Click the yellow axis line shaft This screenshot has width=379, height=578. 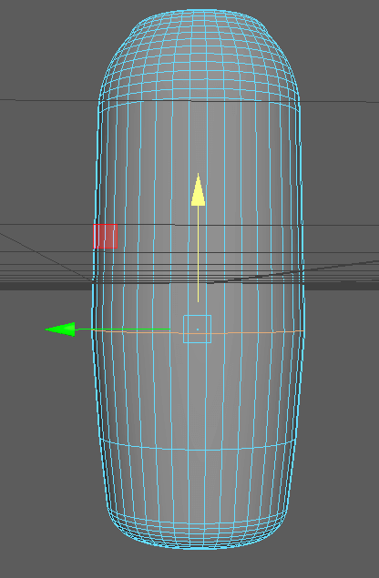(x=199, y=254)
